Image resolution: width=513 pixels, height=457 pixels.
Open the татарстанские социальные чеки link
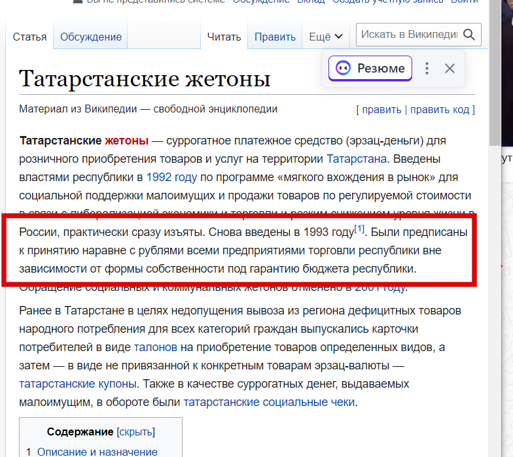[x=269, y=402]
